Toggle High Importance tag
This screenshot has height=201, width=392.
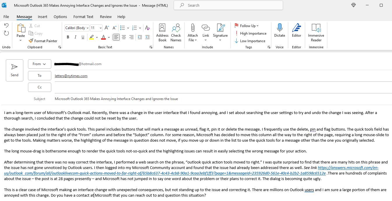click(x=251, y=33)
